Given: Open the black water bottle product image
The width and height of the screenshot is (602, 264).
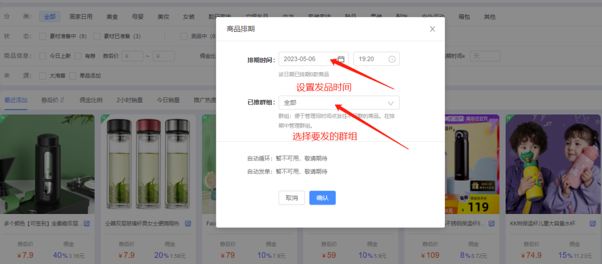Looking at the screenshot, I should click(47, 164).
